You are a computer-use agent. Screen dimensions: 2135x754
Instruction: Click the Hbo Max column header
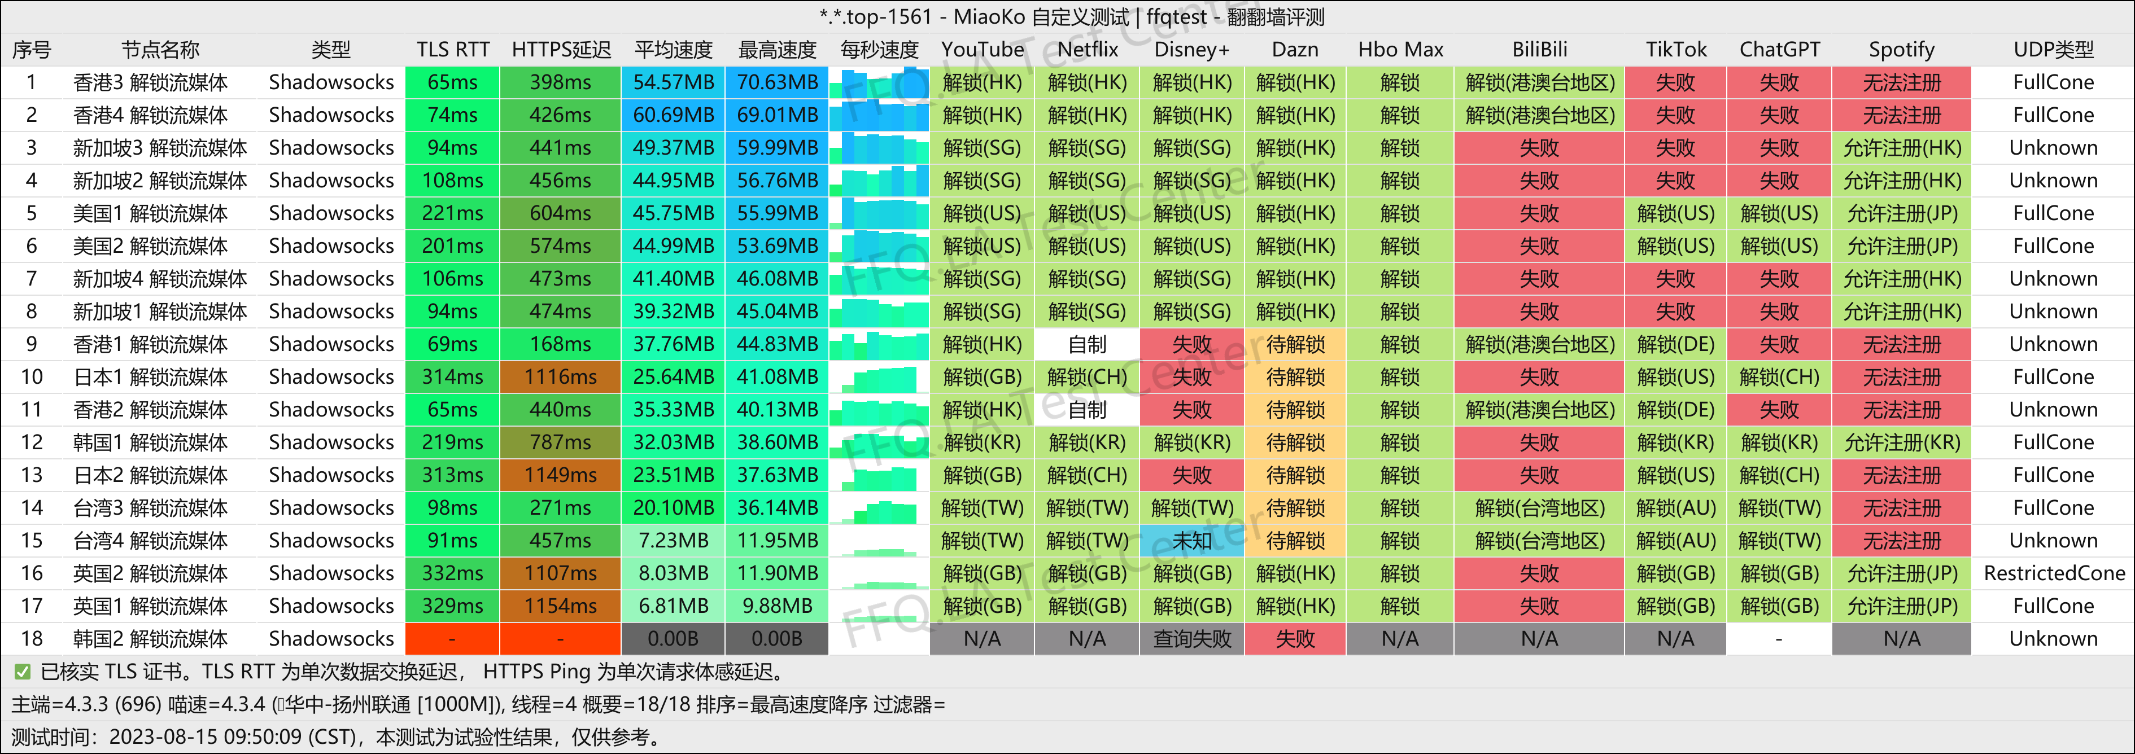click(x=1401, y=50)
